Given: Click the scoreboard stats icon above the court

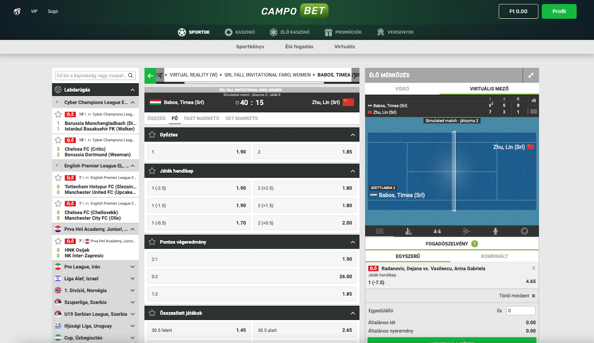Looking at the screenshot, I should point(533,100).
